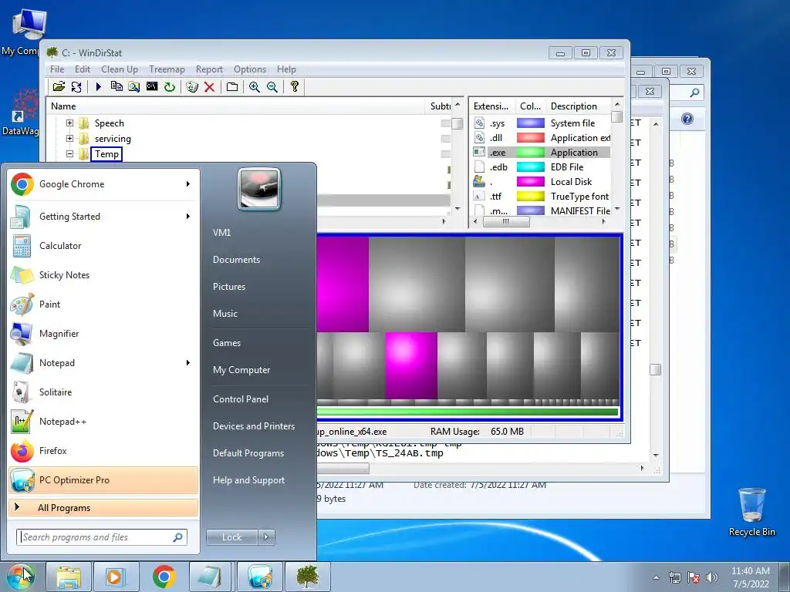This screenshot has width=790, height=592.
Task: Open the Treemap menu
Action: (x=167, y=69)
